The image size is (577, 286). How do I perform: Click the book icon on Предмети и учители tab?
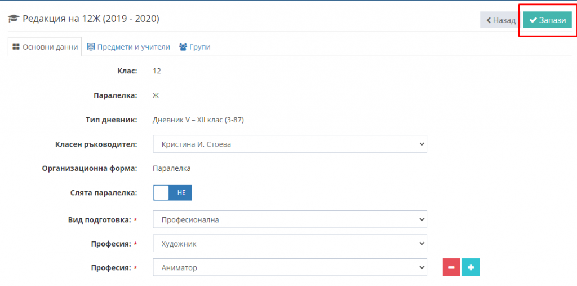tap(91, 47)
